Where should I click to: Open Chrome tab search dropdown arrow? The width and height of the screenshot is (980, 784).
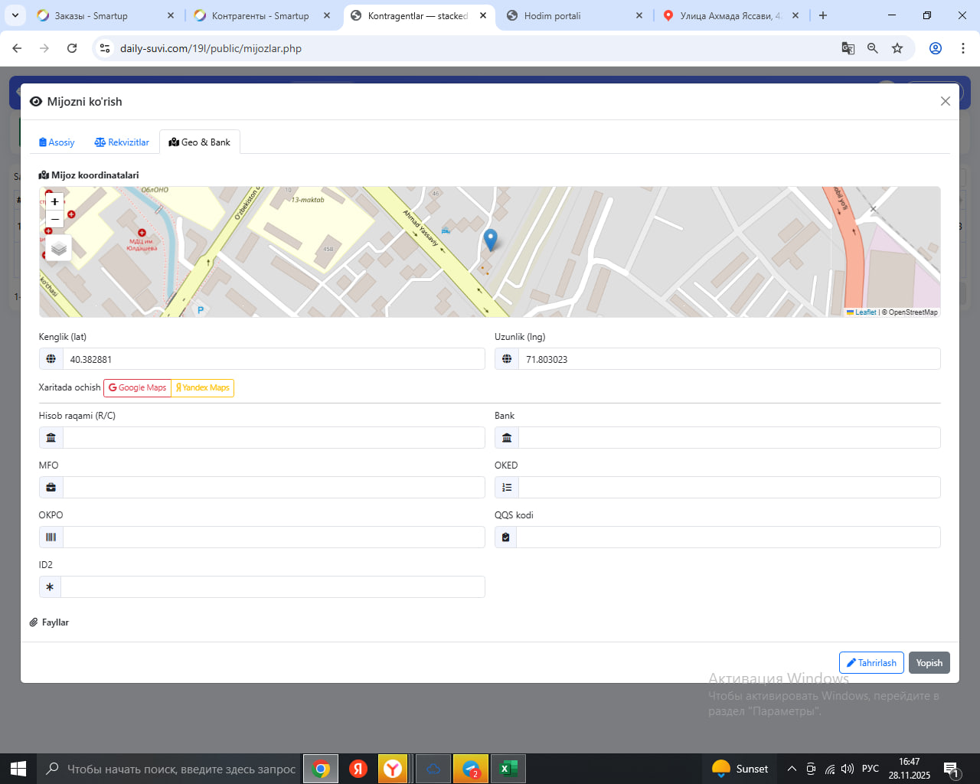click(x=15, y=15)
